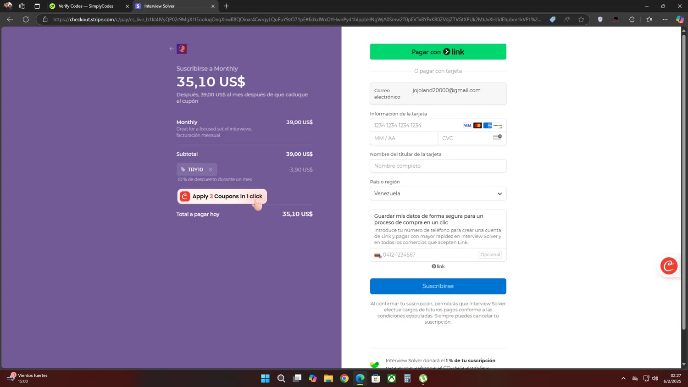Click the Interview Solver merchant logo
Image resolution: width=688 pixels, height=387 pixels.
click(x=182, y=49)
